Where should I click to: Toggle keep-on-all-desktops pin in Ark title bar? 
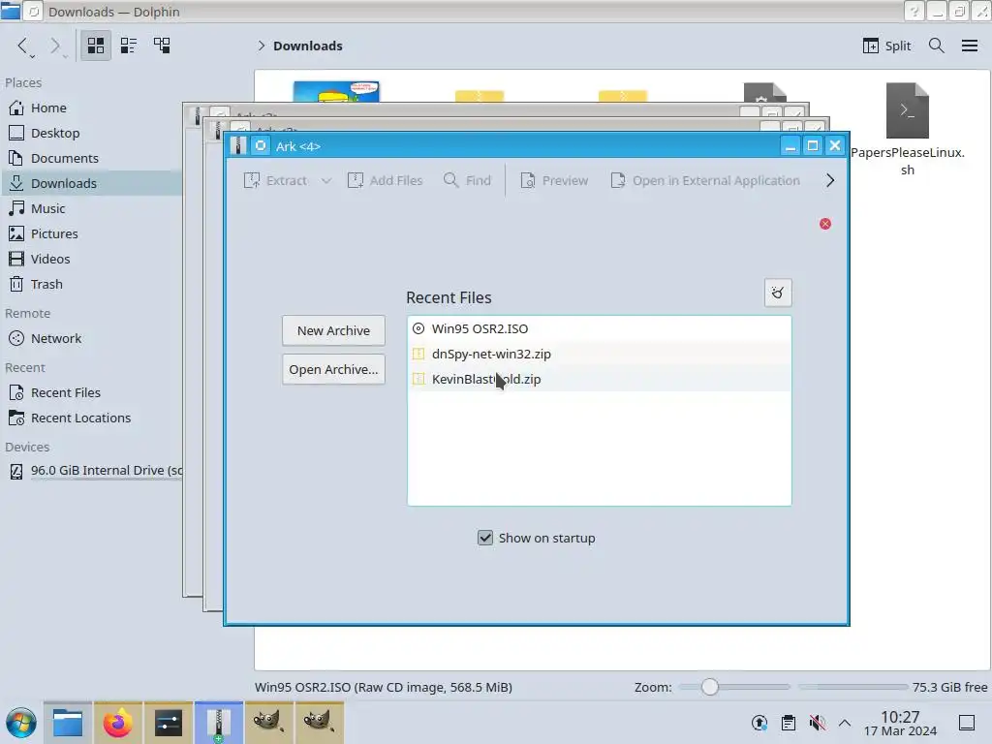tap(261, 146)
